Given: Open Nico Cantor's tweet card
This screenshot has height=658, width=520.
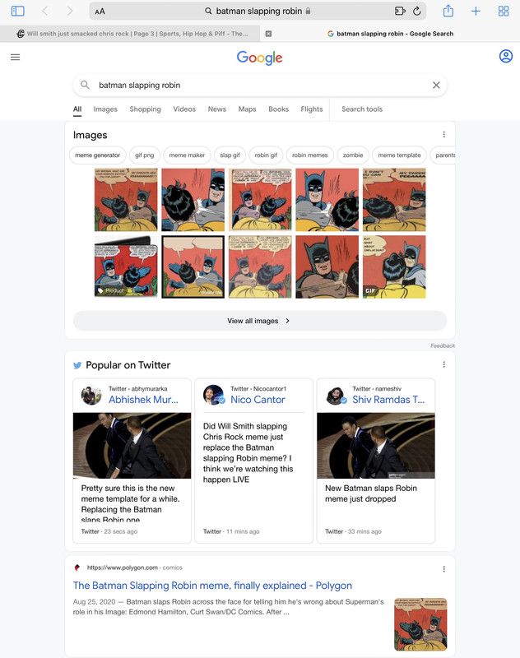Looking at the screenshot, I should coord(254,461).
